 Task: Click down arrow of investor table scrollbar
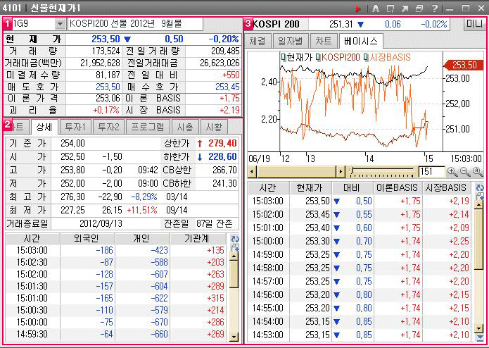[x=234, y=337]
